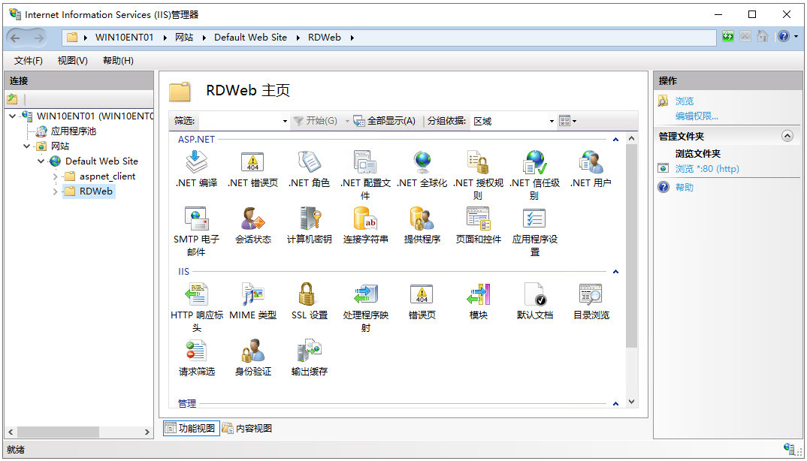The height and width of the screenshot is (461, 807).
Task: Click the 全部显示(A) button
Action: (x=385, y=122)
